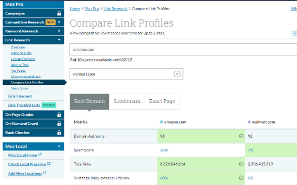Open the Add New Locations link
The height and width of the screenshot is (185, 297).
(x=25, y=173)
